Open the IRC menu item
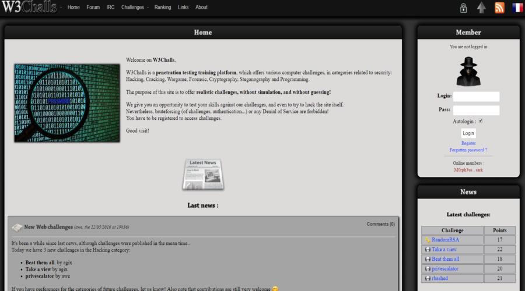525x291 pixels. (110, 7)
